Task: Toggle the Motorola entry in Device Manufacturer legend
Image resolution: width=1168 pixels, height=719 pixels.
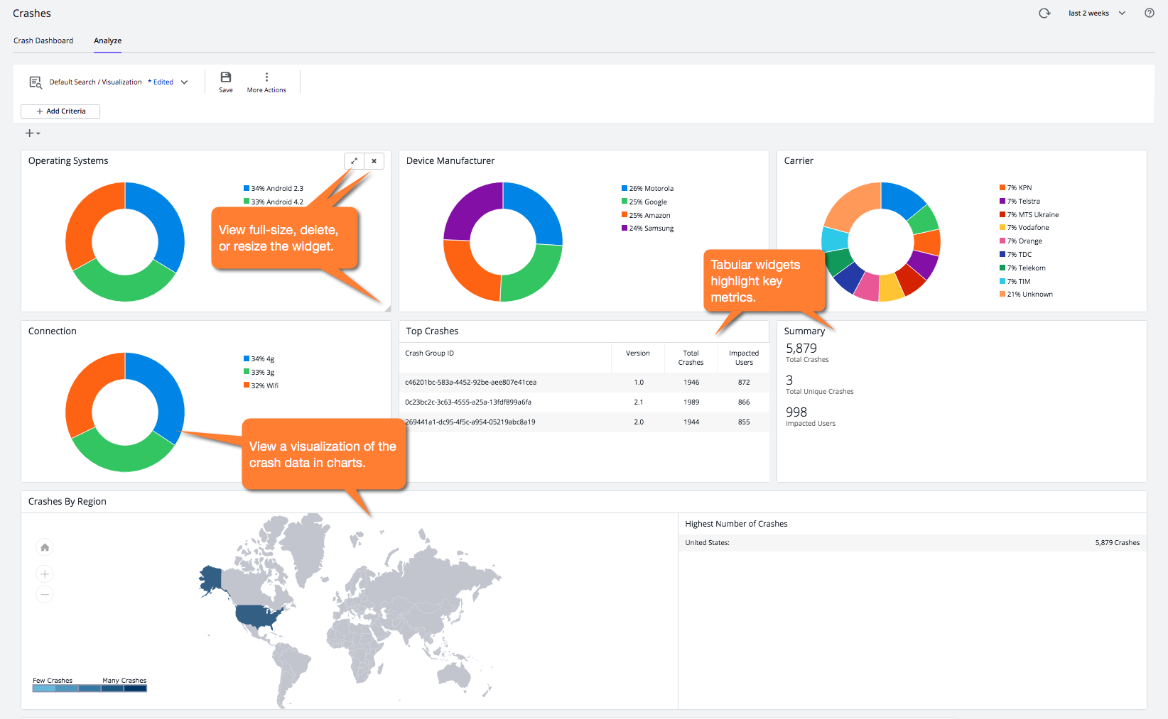Action: pyautogui.click(x=647, y=188)
